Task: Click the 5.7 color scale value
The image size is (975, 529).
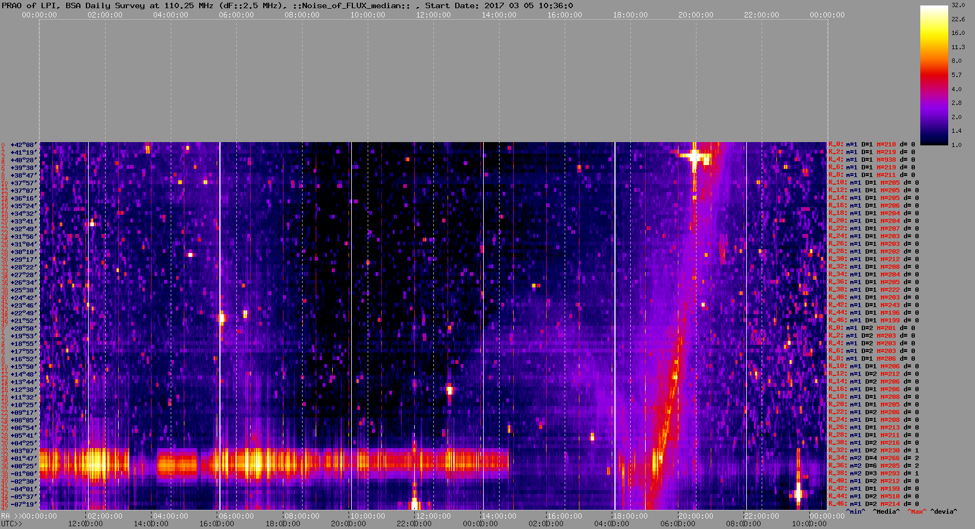Action: pos(956,75)
